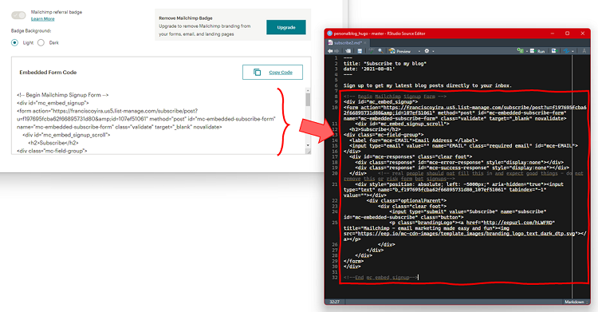Image resolution: width=598 pixels, height=312 pixels.
Task: Click the Preview toolbar item
Action: [x=399, y=51]
